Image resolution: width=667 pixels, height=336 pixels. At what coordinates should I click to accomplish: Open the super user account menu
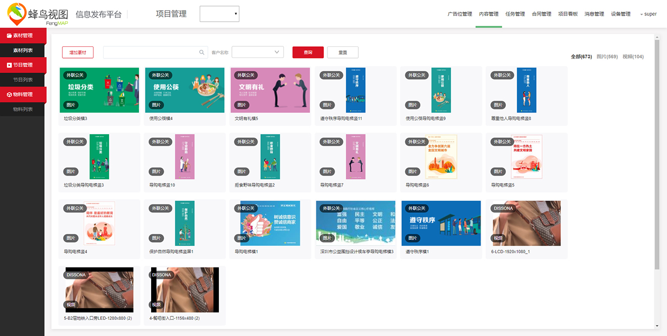pos(648,14)
